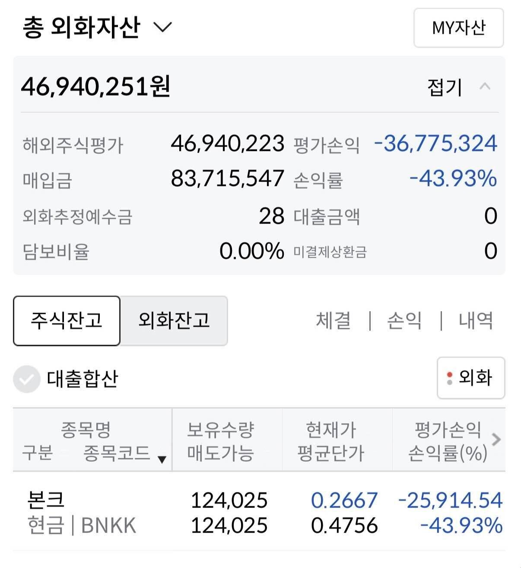Open the 체결 executions view
The height and width of the screenshot is (568, 521).
[x=332, y=320]
